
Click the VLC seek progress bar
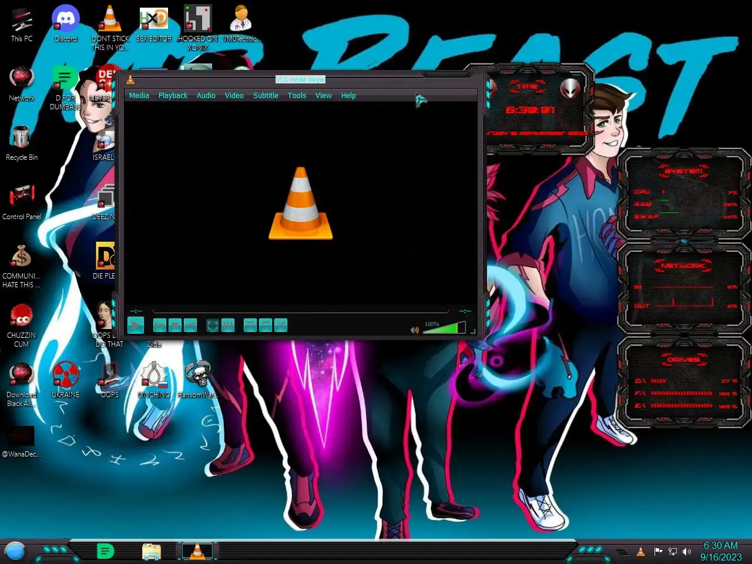click(x=300, y=311)
